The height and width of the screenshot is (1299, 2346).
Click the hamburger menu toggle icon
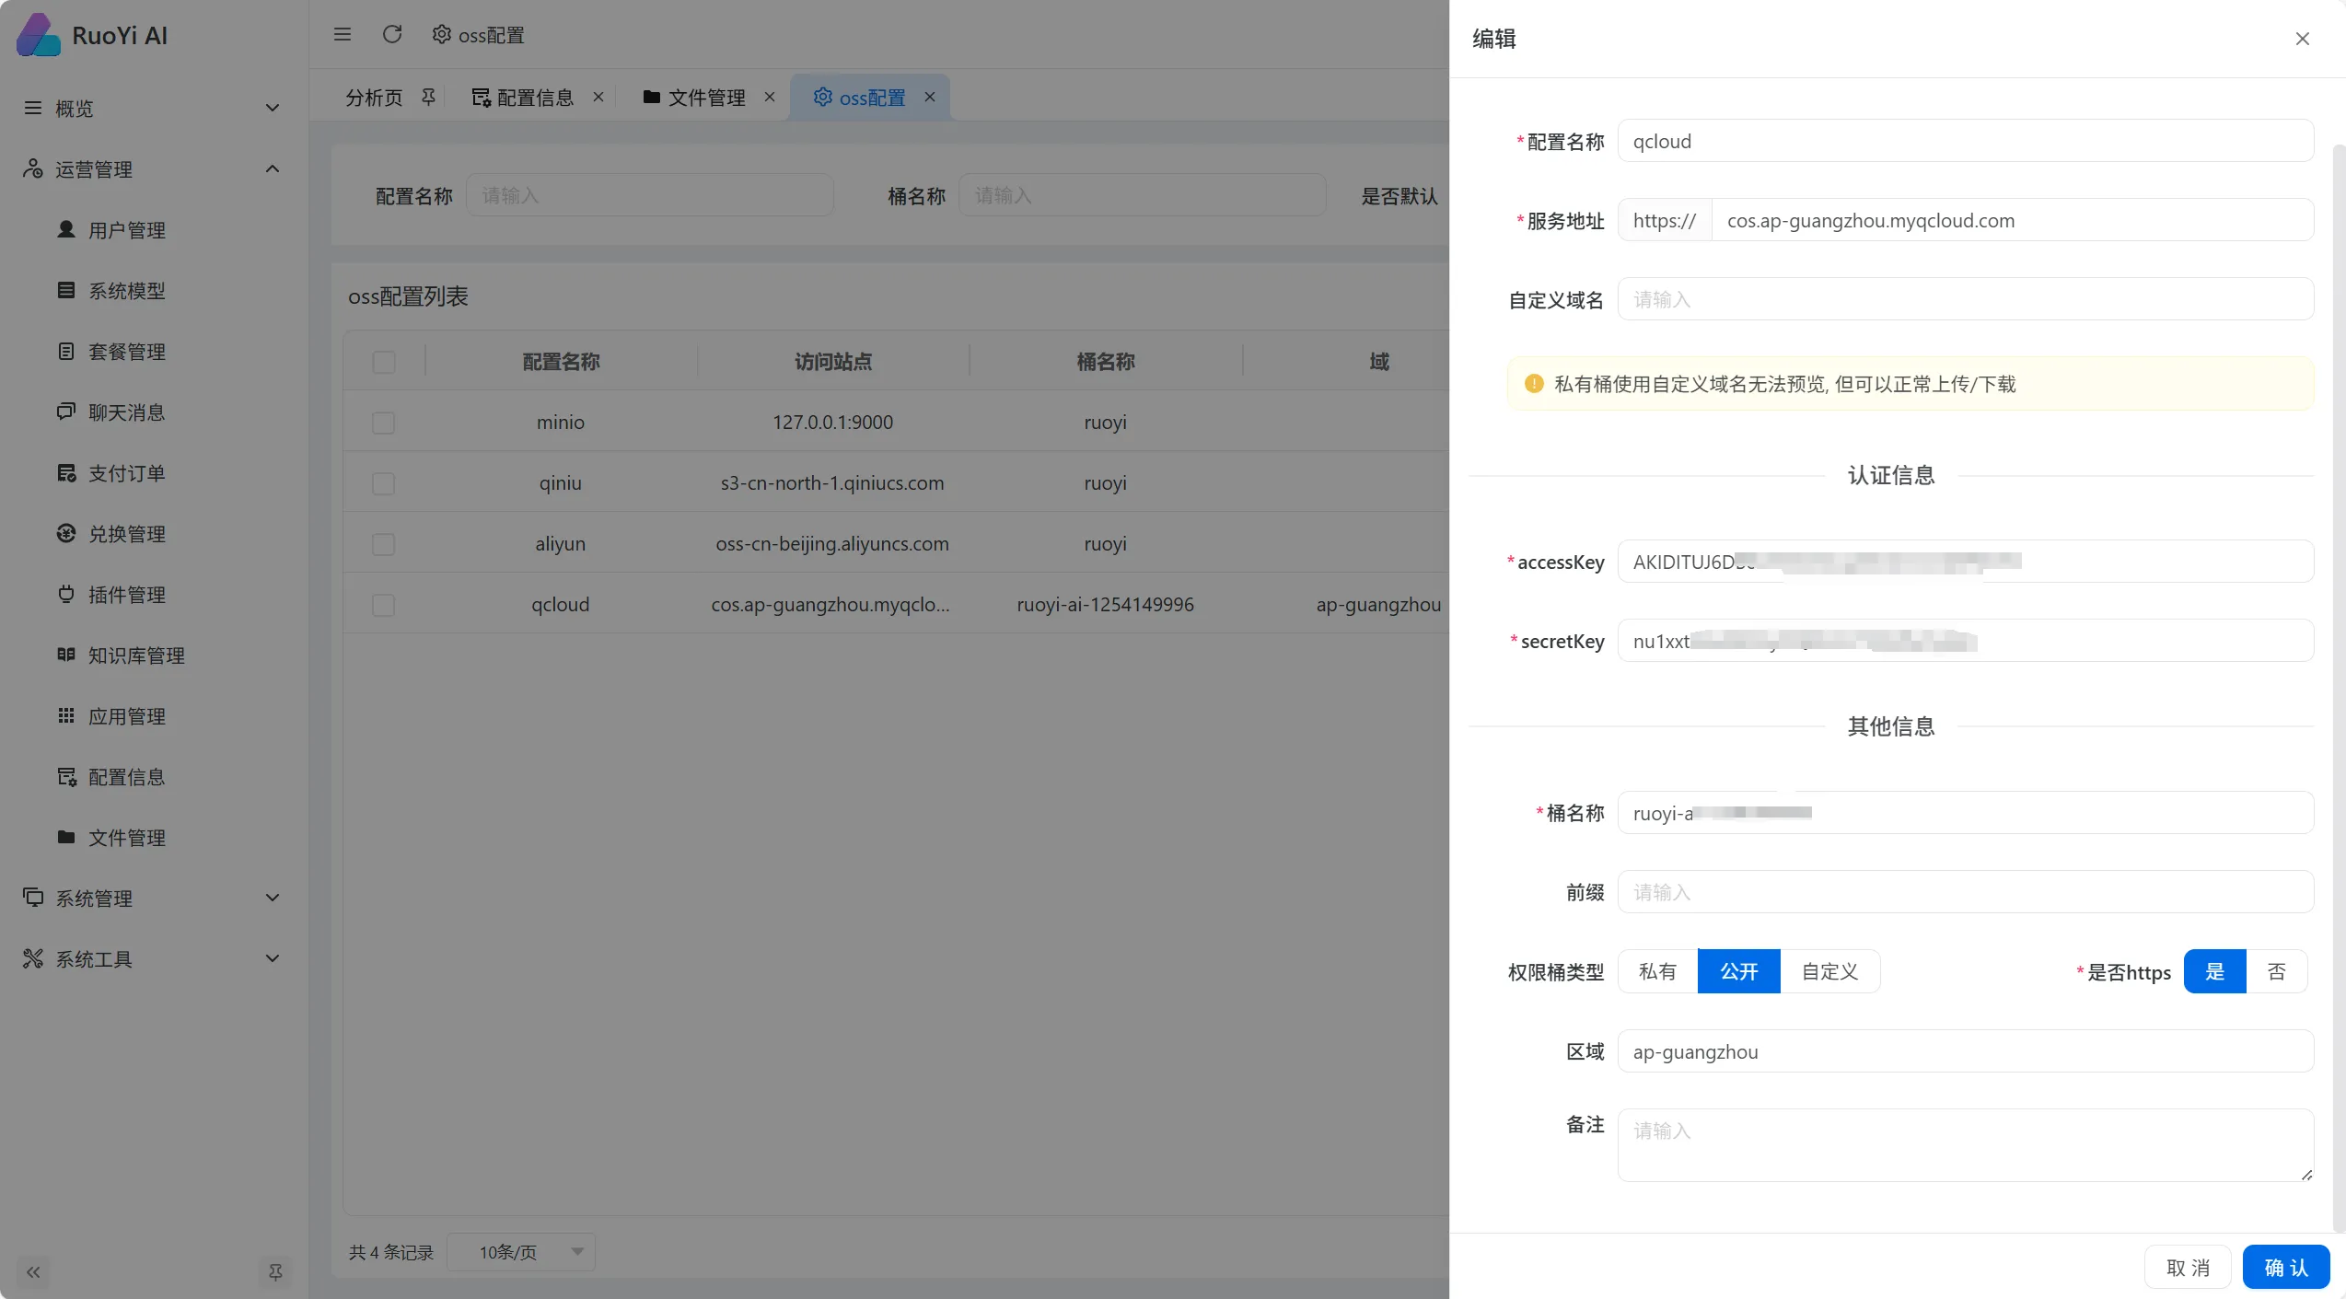[x=343, y=35]
